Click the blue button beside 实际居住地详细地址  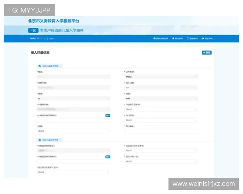point(108,156)
